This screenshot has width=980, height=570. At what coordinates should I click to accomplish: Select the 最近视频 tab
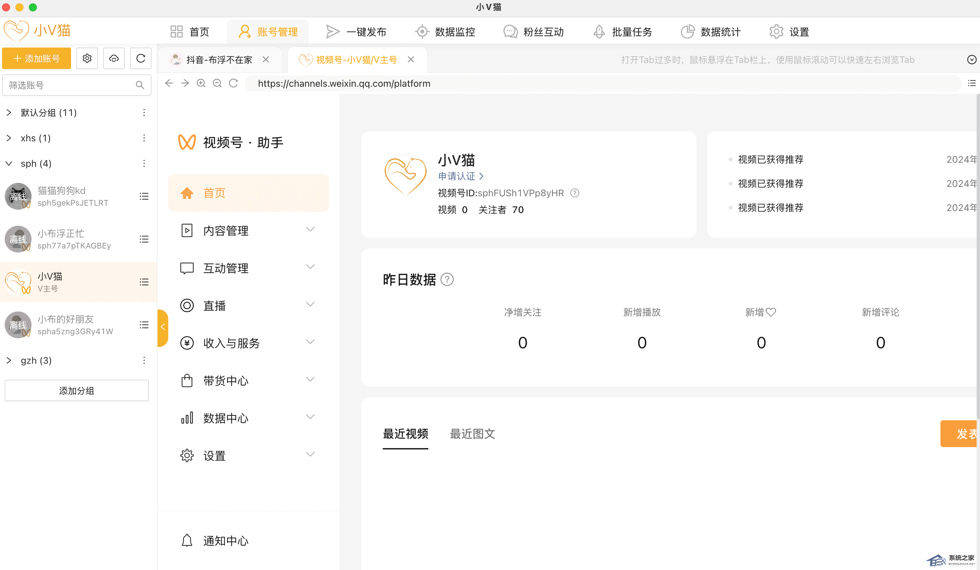point(405,434)
